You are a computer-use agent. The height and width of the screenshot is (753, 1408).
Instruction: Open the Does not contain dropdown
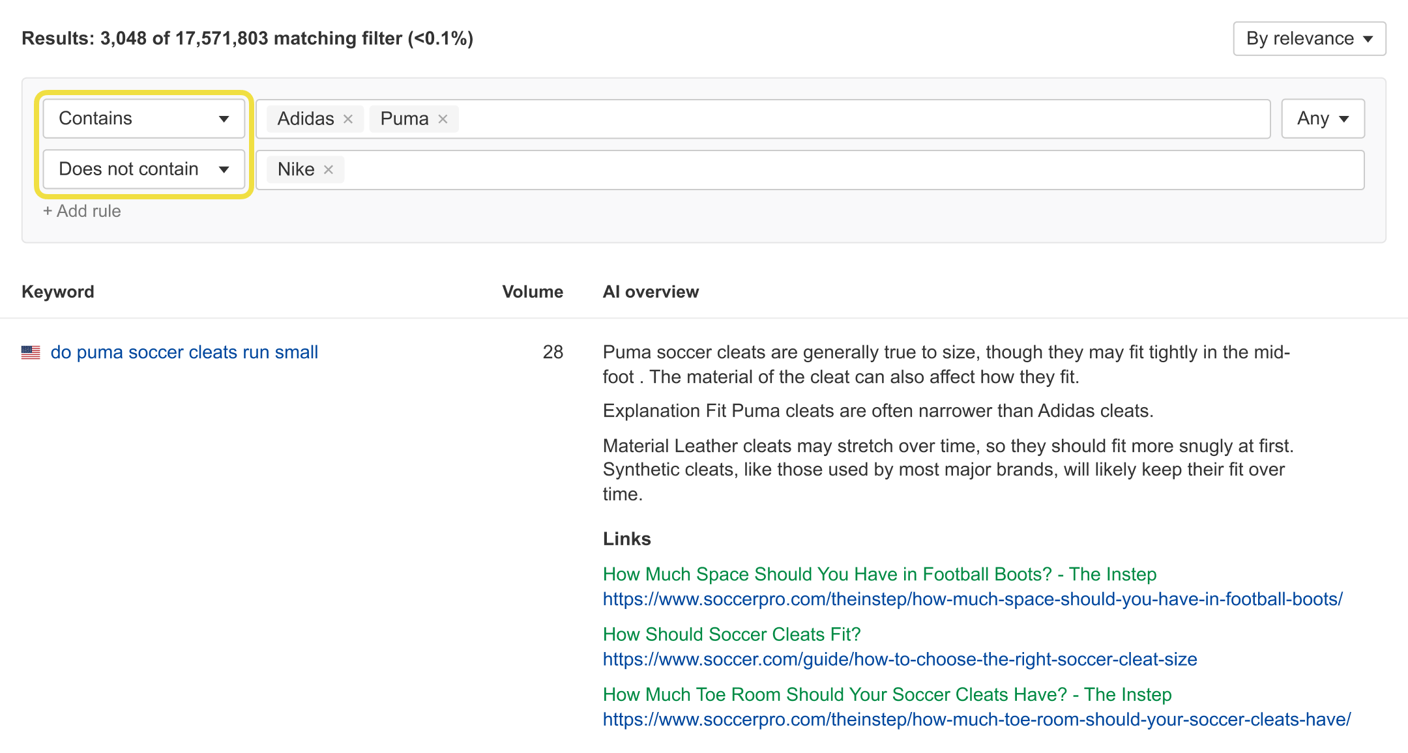pos(143,169)
